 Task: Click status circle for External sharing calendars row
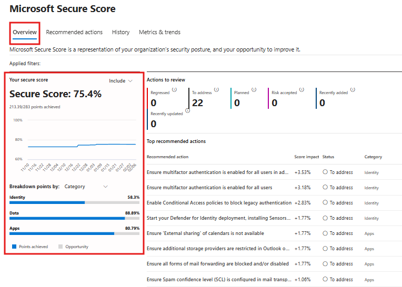click(x=325, y=233)
